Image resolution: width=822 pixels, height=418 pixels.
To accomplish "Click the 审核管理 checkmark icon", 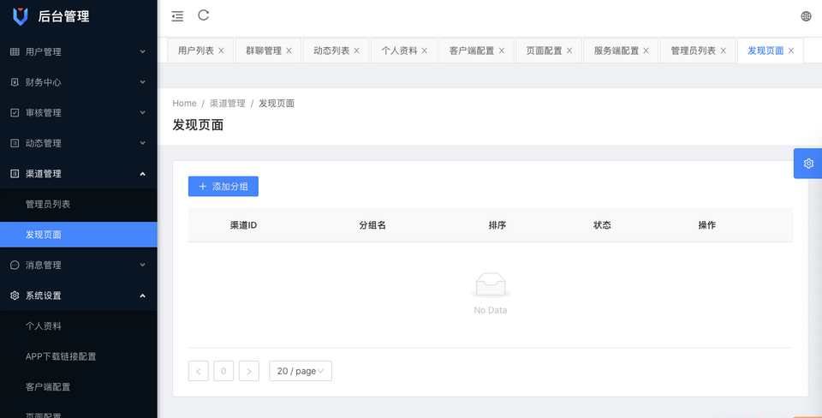I will pos(15,113).
